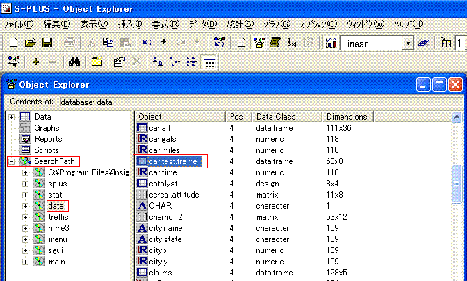Screen dimensions: 467x281
Task: Click the list scrollbar up arrow
Action: (x=457, y=117)
